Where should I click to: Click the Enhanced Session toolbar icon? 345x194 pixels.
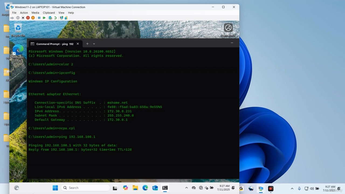[x=61, y=18]
